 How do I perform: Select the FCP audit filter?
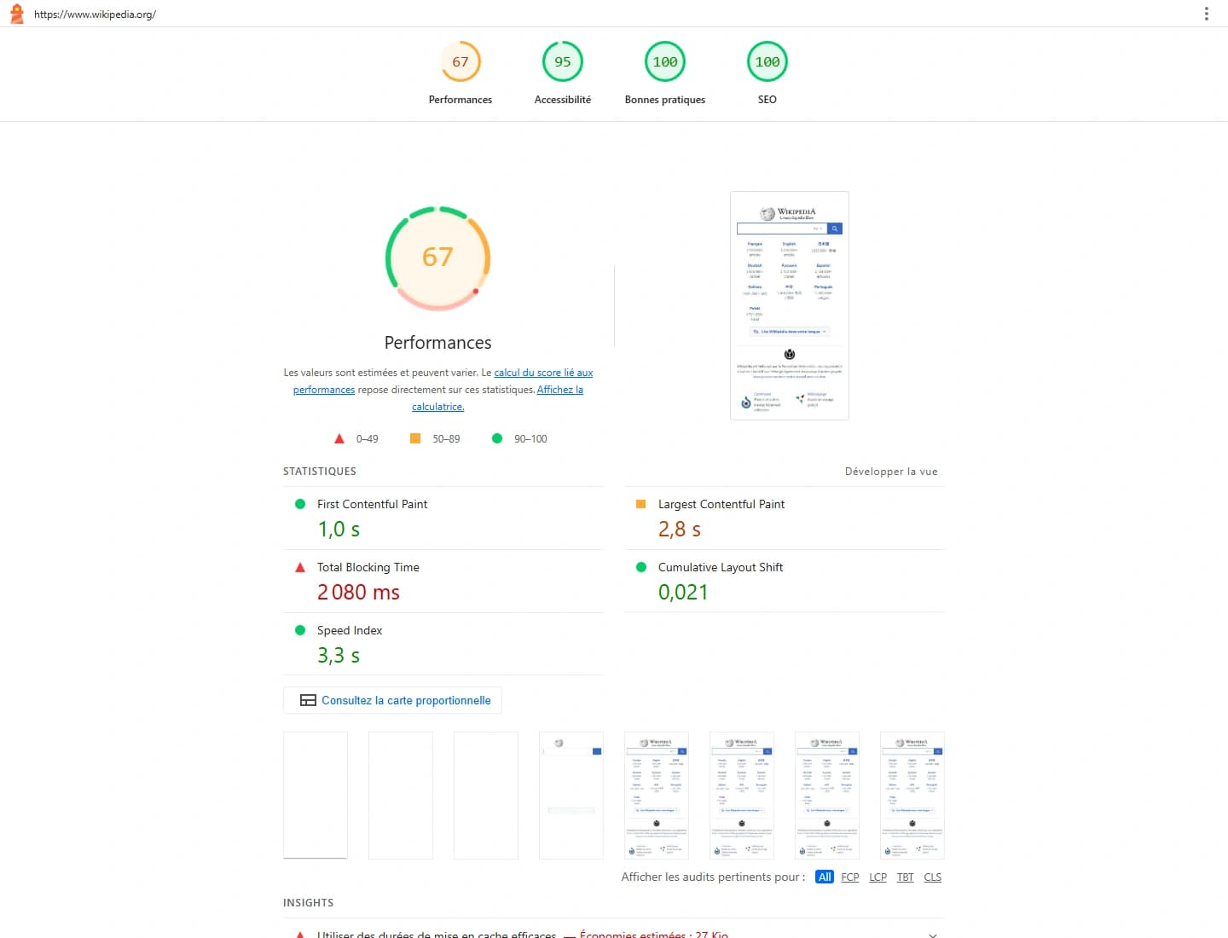850,877
